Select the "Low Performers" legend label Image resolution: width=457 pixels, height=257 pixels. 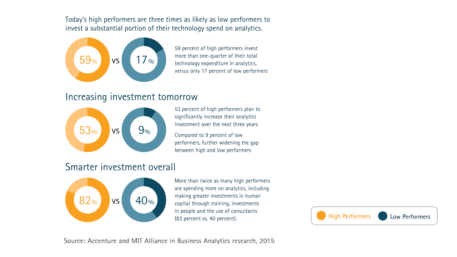point(410,217)
